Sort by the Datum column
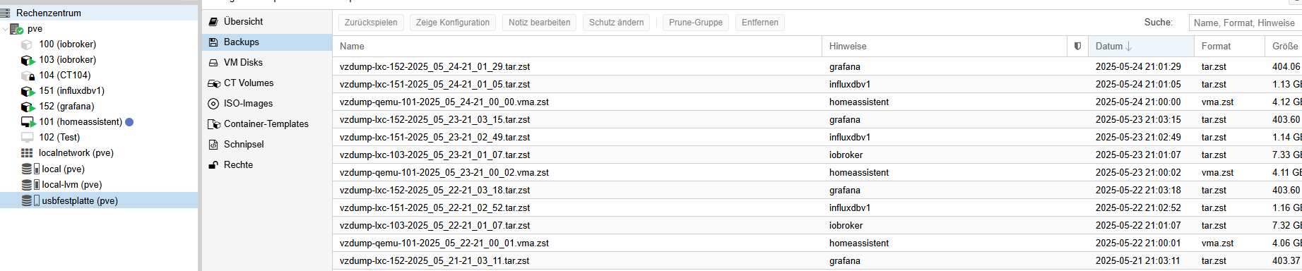Viewport: 1302px width, 271px height. coord(1141,46)
